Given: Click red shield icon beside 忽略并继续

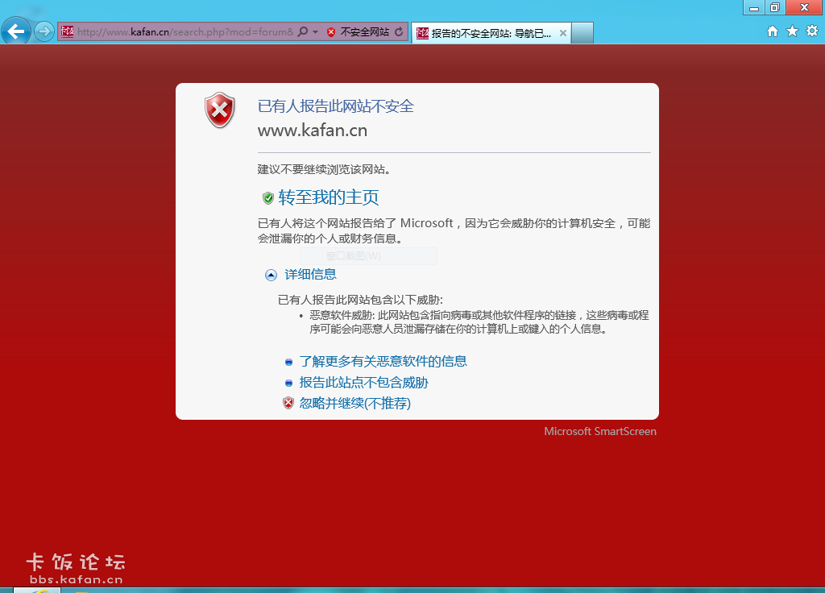Looking at the screenshot, I should click(288, 403).
